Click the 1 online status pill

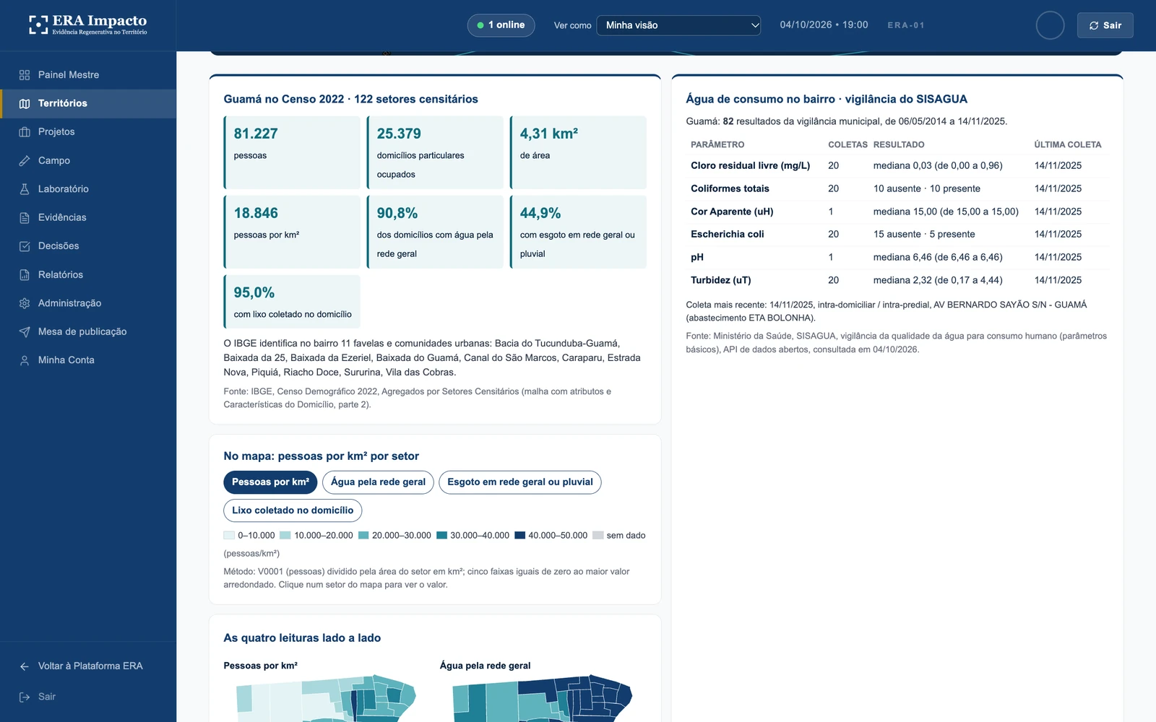(501, 25)
